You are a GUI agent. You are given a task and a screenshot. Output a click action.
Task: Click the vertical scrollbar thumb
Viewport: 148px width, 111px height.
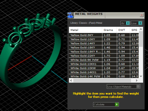coord(141,39)
